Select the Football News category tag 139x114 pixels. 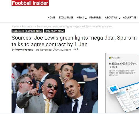[x=34, y=31]
